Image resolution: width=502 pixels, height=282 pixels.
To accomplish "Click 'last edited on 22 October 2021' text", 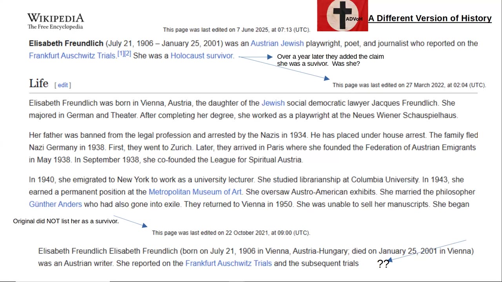I will click(x=231, y=233).
